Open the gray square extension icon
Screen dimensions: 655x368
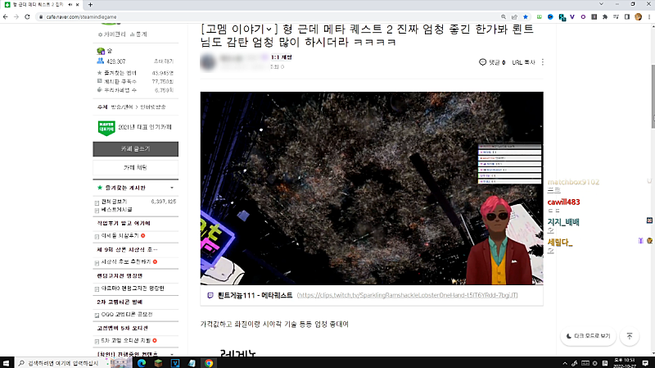594,16
